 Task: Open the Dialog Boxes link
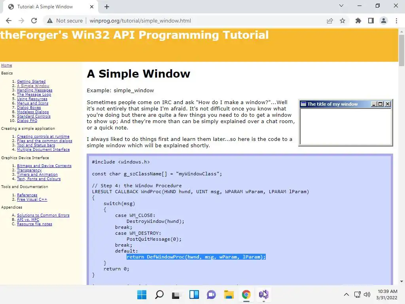(x=29, y=108)
